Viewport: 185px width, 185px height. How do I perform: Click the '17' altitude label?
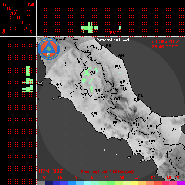(4, 4)
